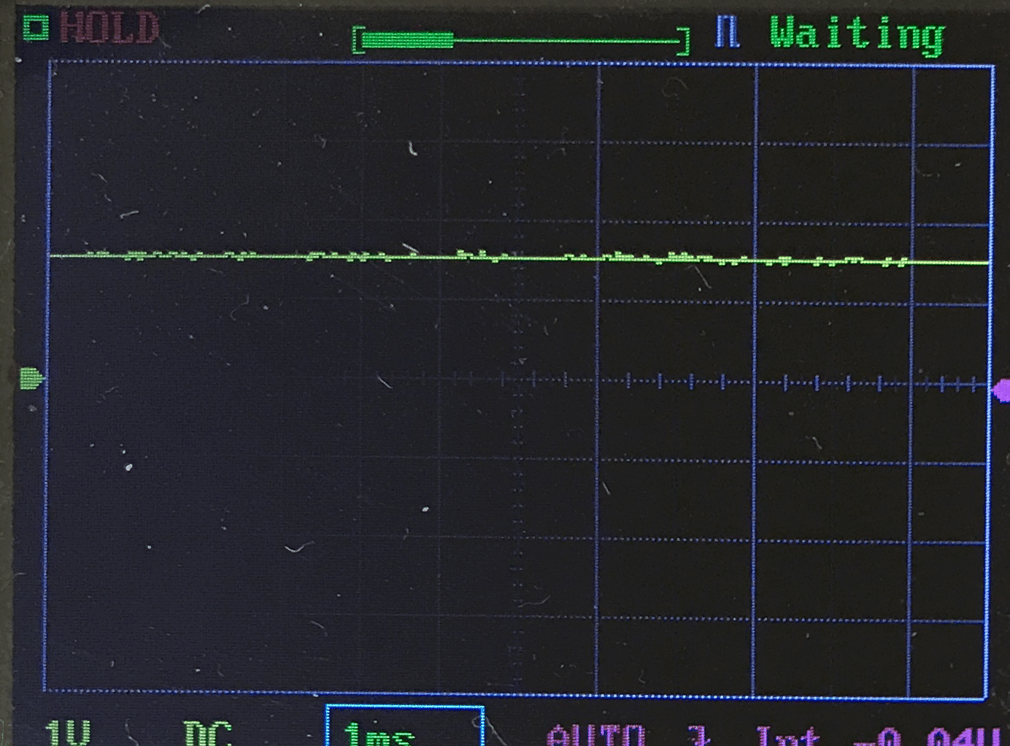Image resolution: width=1010 pixels, height=746 pixels.
Task: Switch the AUTO trigger mode
Action: [x=596, y=734]
